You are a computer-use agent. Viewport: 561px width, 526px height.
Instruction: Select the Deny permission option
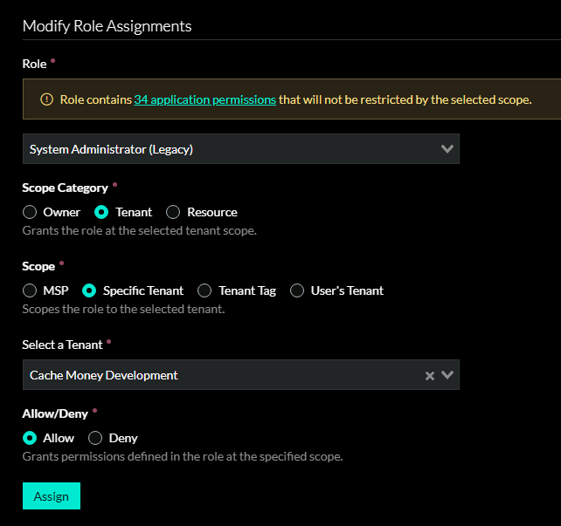tap(96, 438)
